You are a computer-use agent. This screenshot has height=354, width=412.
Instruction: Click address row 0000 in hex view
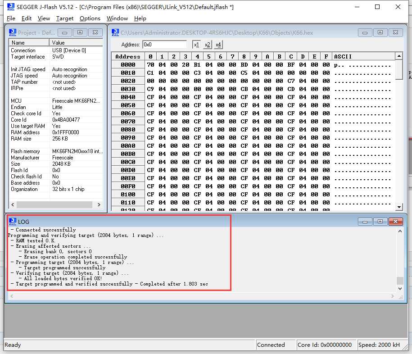(128, 65)
